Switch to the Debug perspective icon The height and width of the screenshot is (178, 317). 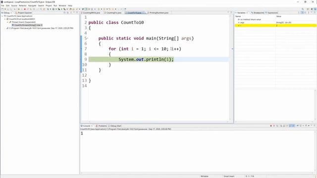coord(315,9)
